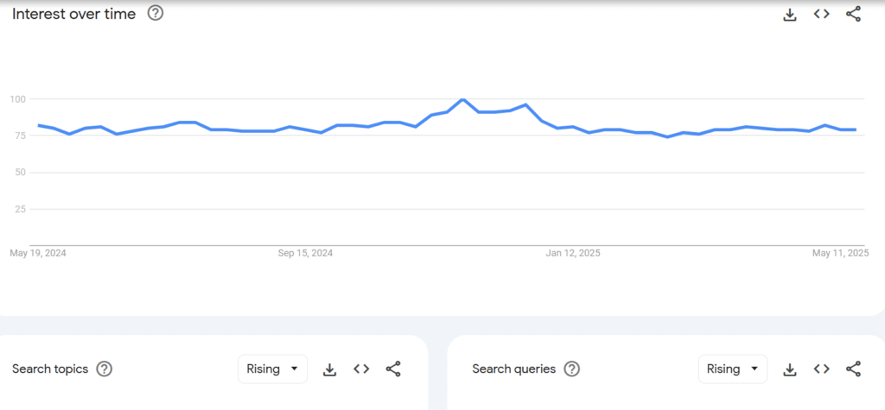Click the peak point at 100 on chart

[463, 100]
